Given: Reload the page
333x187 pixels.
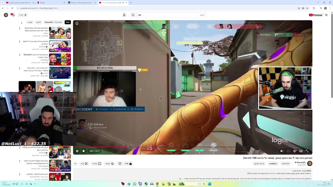Looking at the screenshot, I should point(12,8).
